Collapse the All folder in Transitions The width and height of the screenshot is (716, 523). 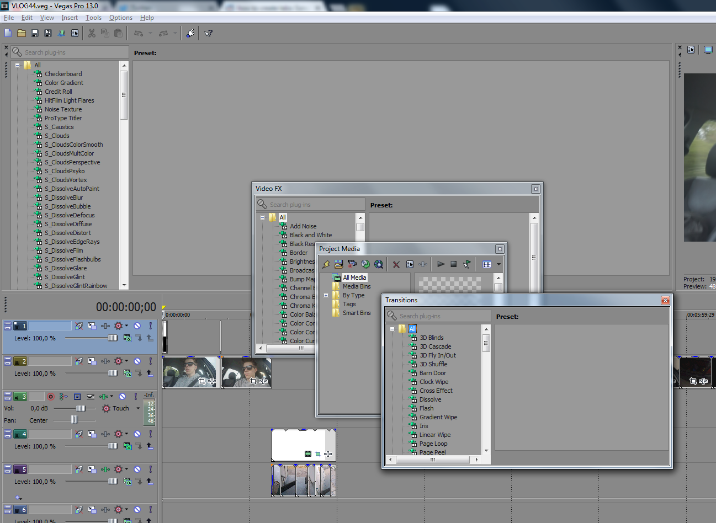coord(392,329)
